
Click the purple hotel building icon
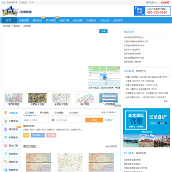pos(6,129)
